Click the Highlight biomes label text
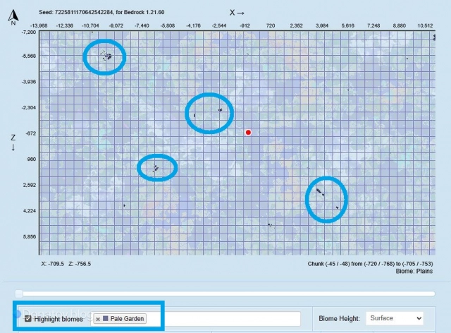This screenshot has width=451, height=333. coord(59,319)
